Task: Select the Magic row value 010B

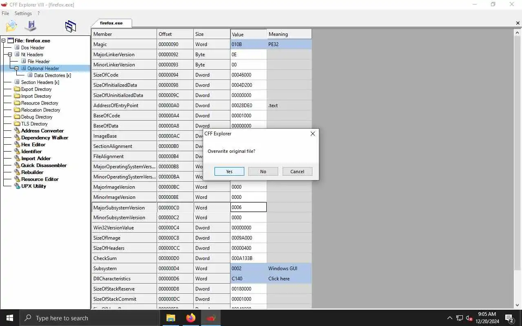Action: tap(248, 44)
